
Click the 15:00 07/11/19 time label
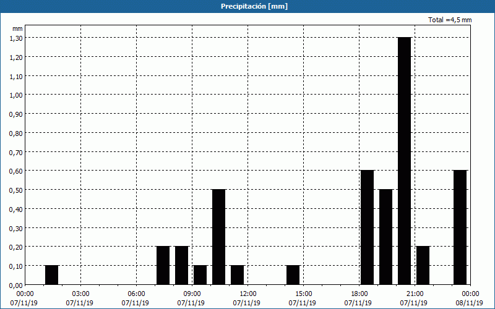coord(303,298)
